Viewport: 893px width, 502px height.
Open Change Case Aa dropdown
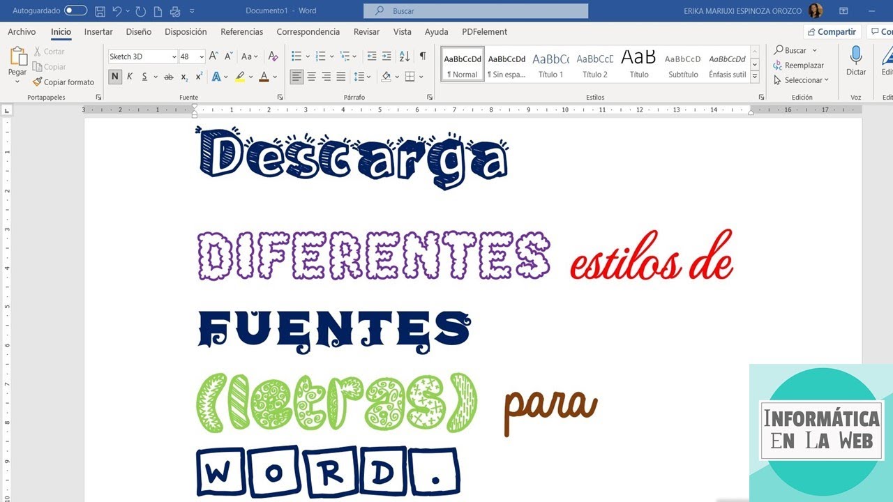pos(250,56)
